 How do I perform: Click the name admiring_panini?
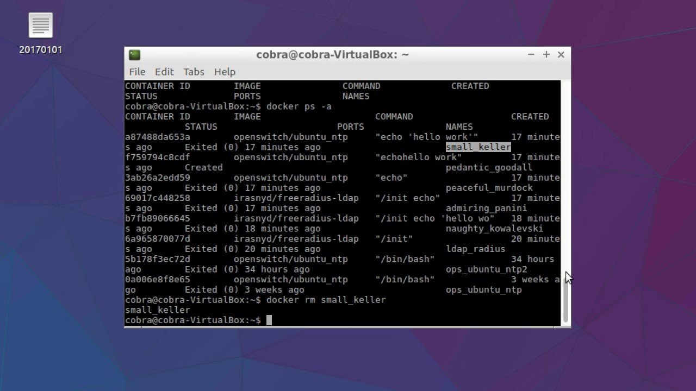(x=487, y=209)
